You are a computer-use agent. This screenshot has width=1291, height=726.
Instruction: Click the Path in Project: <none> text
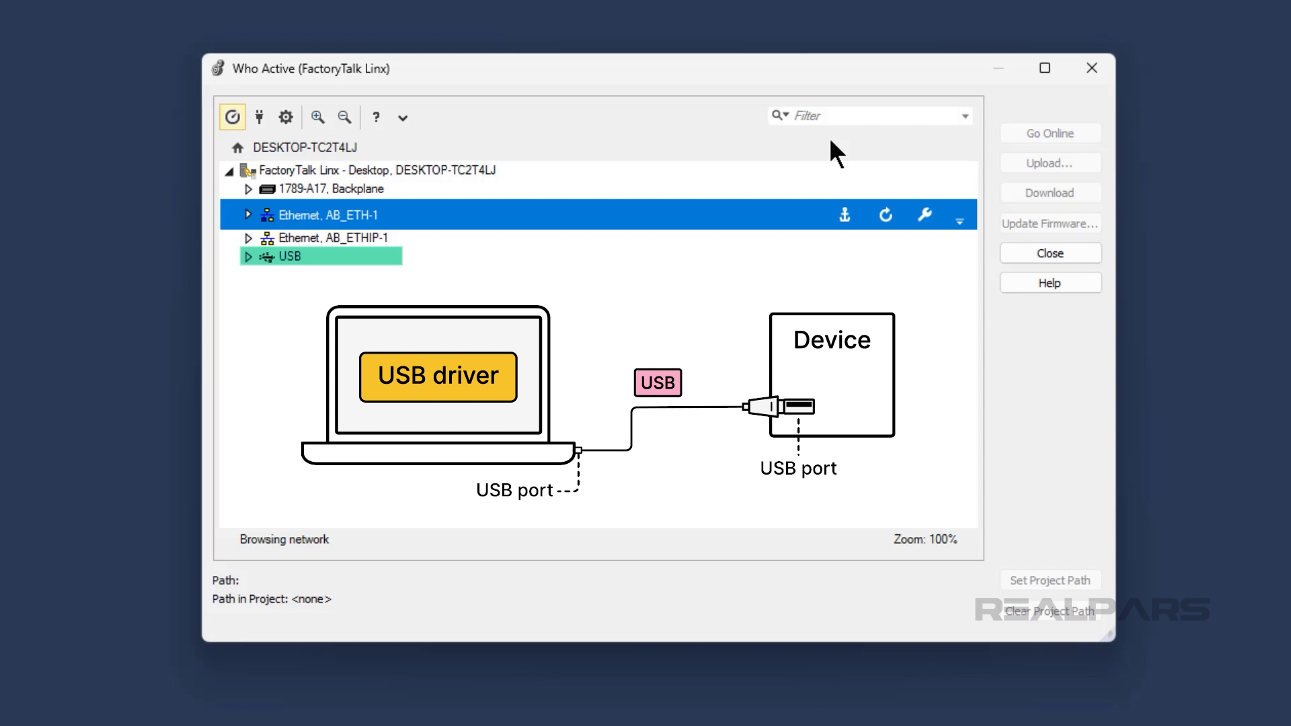tap(272, 599)
